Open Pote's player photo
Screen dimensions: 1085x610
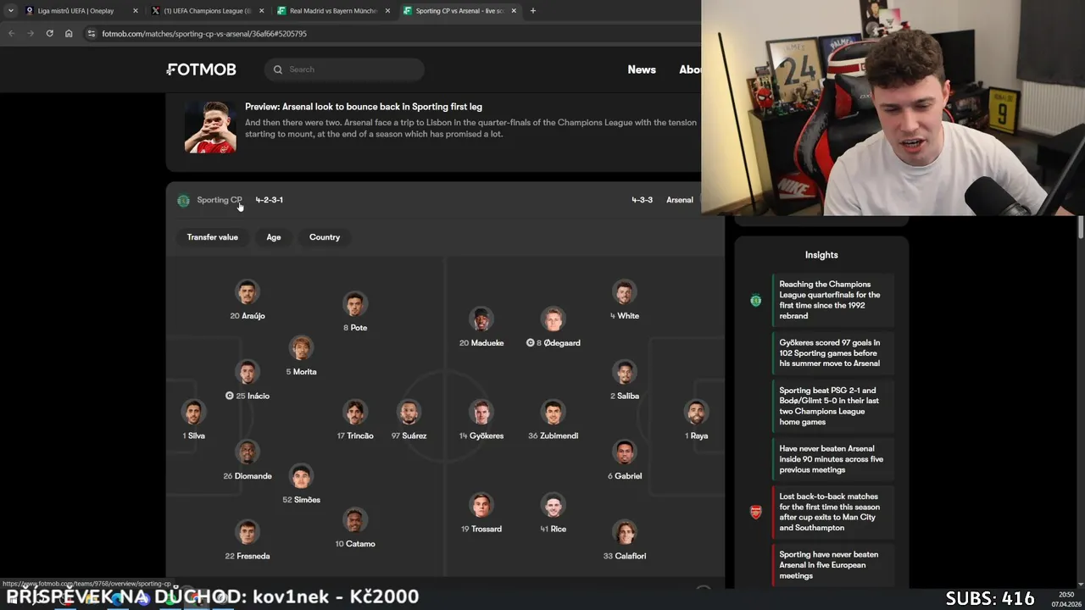(355, 305)
